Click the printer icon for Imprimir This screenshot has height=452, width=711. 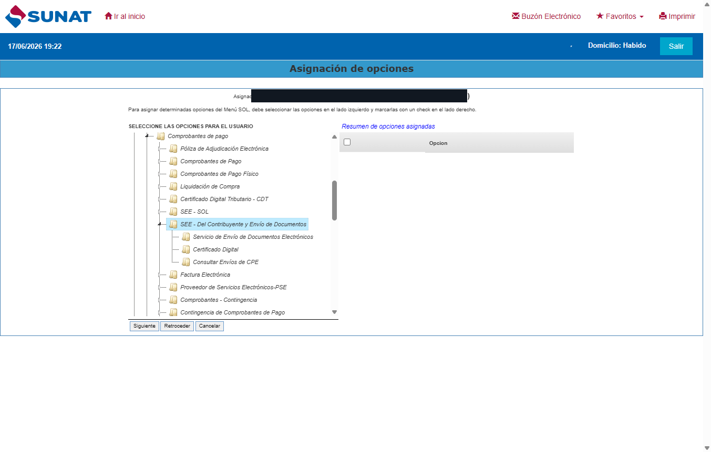coord(663,16)
